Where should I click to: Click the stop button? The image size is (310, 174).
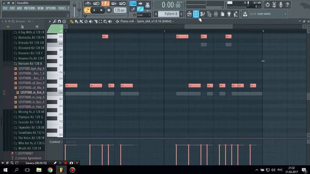pyautogui.click(x=101, y=10)
